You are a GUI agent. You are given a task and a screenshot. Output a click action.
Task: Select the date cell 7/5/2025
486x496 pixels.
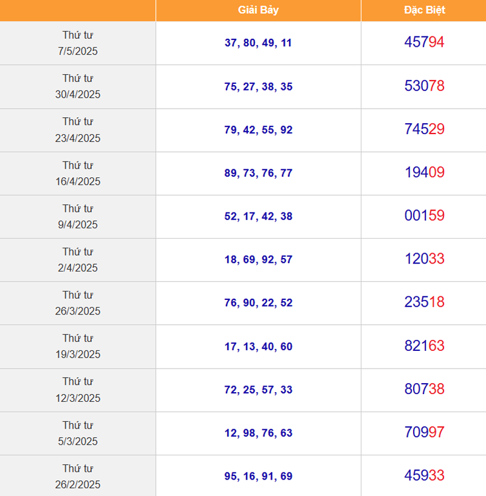click(x=78, y=43)
